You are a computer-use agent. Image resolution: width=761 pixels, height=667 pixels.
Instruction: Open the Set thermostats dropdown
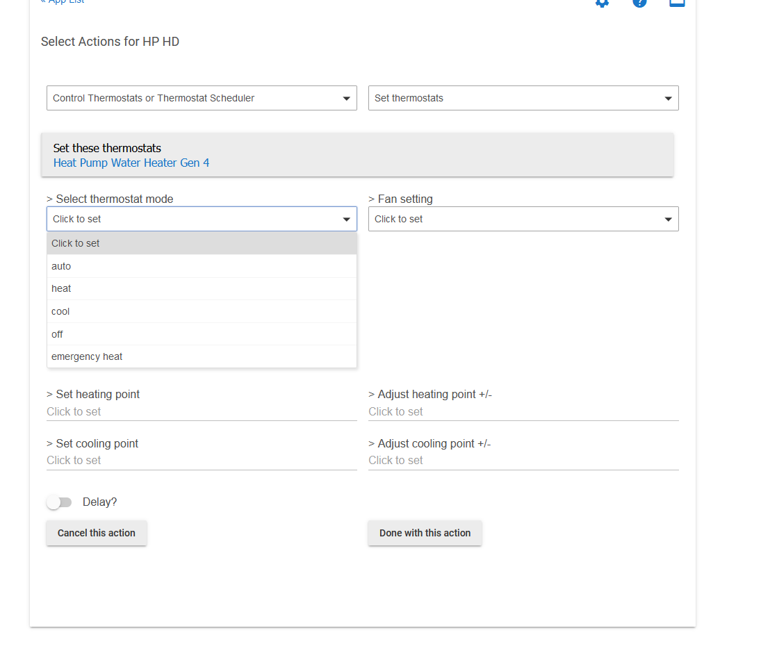click(523, 98)
